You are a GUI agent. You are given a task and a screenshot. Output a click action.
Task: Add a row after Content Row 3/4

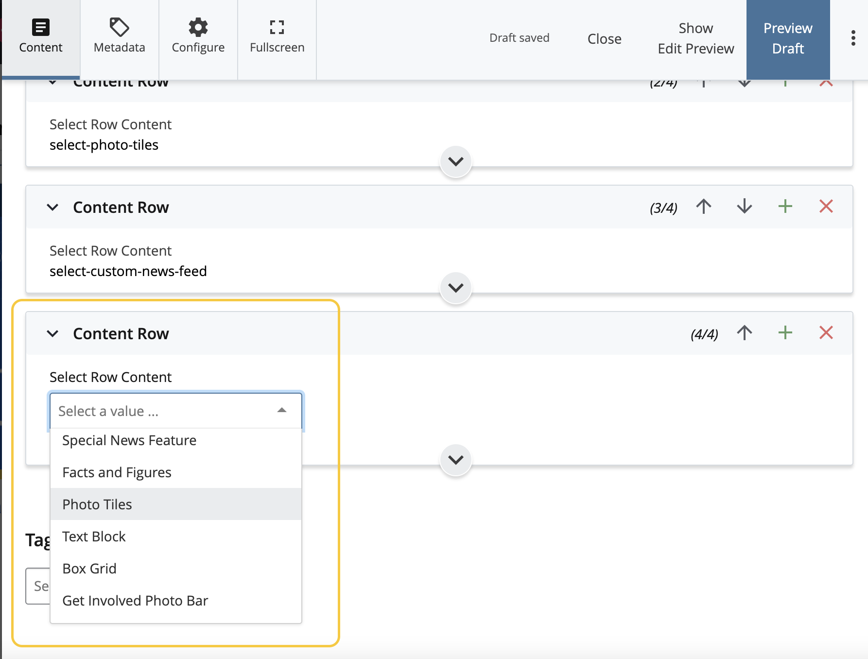click(785, 207)
